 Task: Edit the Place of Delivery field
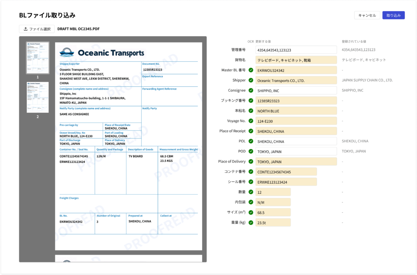pyautogui.click(x=296, y=161)
